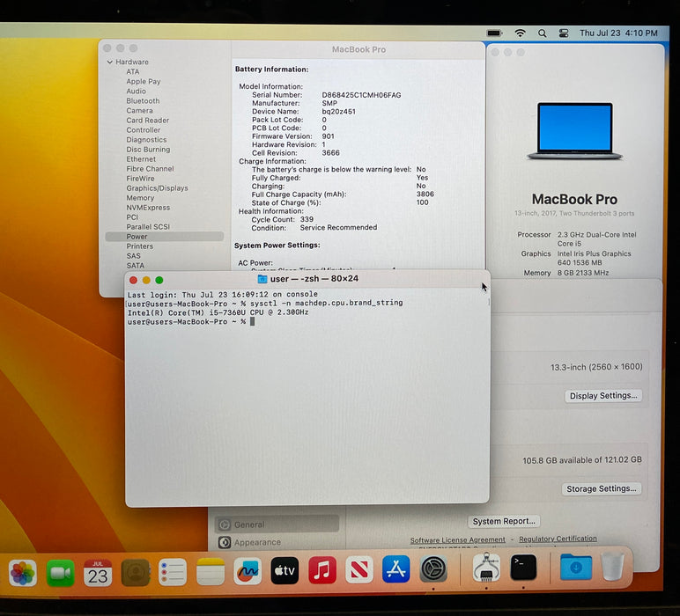Viewport: 680px width, 616px height.
Task: Click the Terminal command prompt cursor
Action: pyautogui.click(x=253, y=321)
